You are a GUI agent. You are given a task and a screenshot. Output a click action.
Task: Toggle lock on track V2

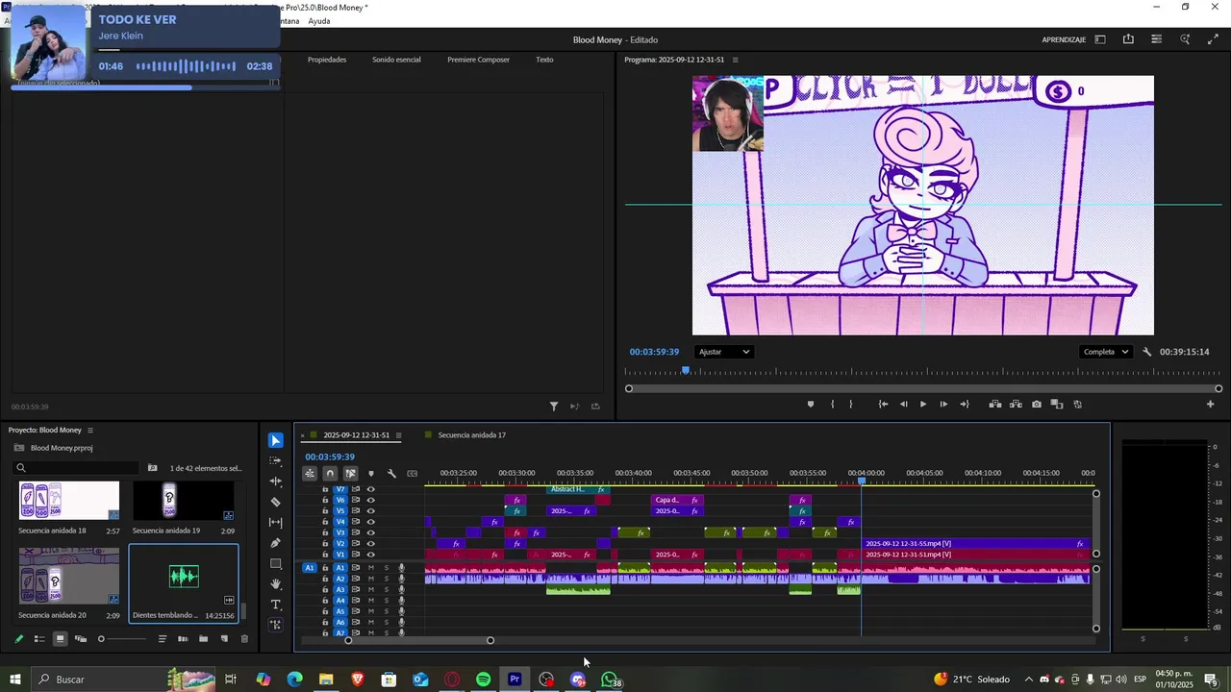tap(325, 544)
